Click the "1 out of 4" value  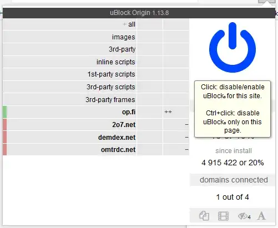(x=232, y=197)
